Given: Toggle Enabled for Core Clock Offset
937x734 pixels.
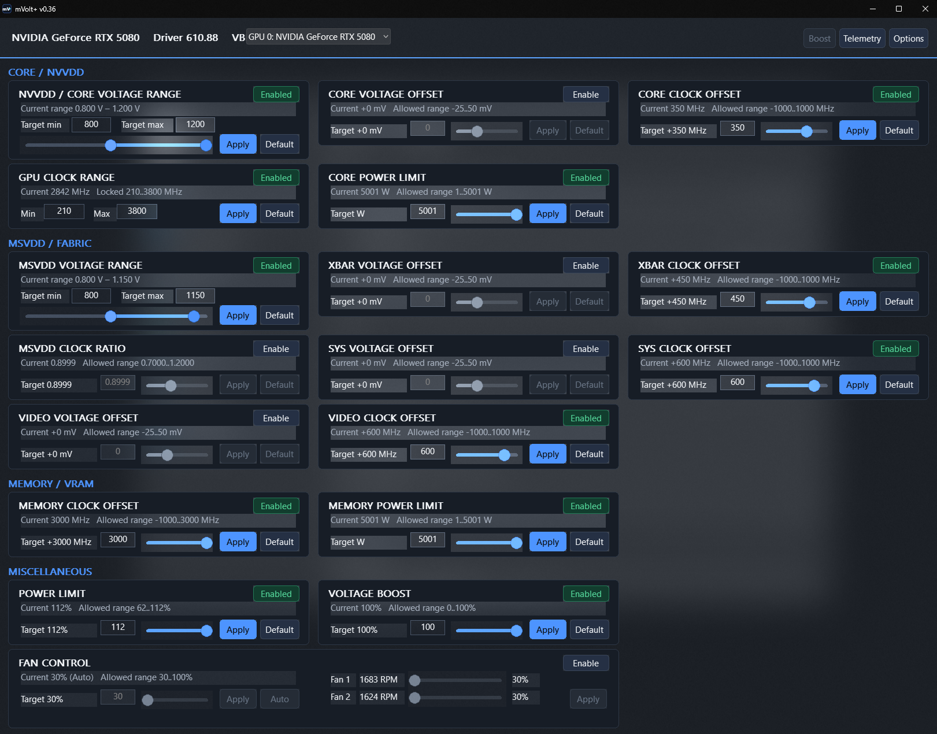Looking at the screenshot, I should (895, 95).
